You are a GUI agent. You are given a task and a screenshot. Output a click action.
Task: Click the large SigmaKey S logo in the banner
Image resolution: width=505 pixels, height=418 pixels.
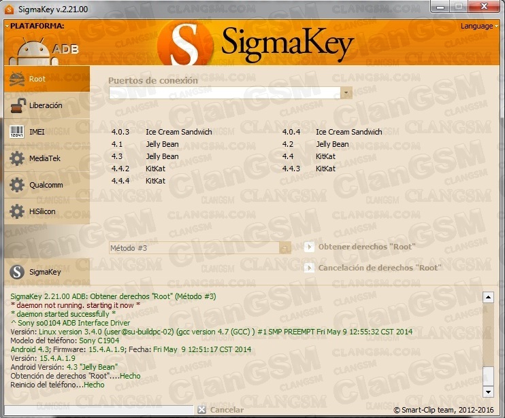coord(185,44)
